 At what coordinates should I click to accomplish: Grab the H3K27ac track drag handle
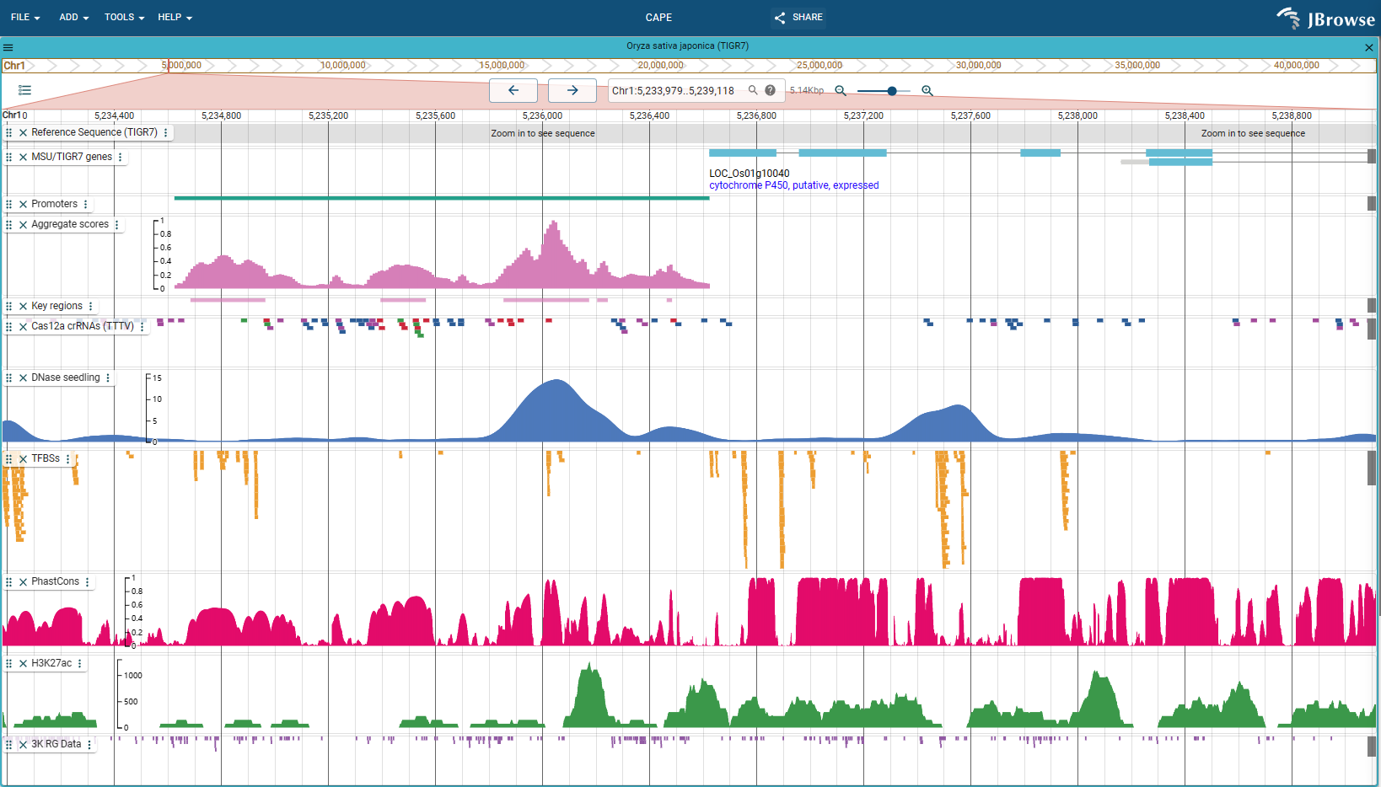(x=9, y=664)
